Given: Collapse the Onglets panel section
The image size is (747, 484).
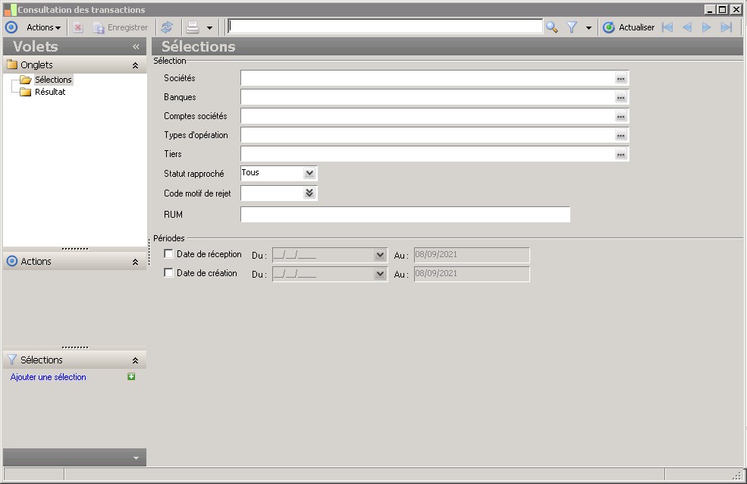Looking at the screenshot, I should click(135, 65).
